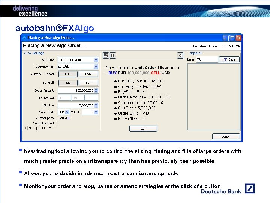
Task: Collapse the summary panel with arrow icon
Action: (x=180, y=55)
